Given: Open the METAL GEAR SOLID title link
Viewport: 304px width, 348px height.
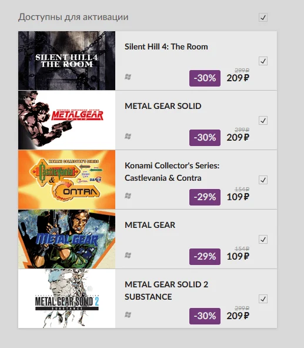Looking at the screenshot, I should pyautogui.click(x=163, y=106).
